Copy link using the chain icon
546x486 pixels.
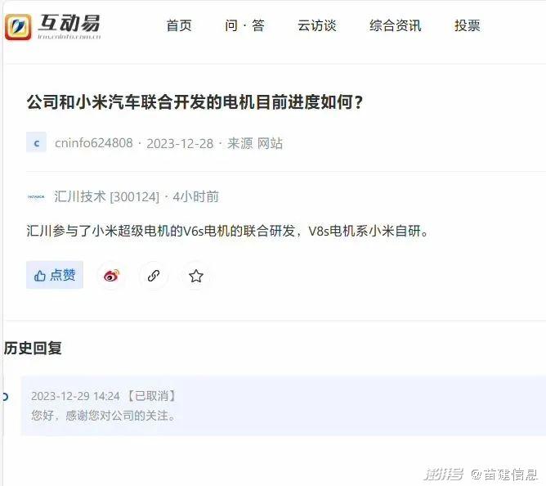pyautogui.click(x=154, y=276)
